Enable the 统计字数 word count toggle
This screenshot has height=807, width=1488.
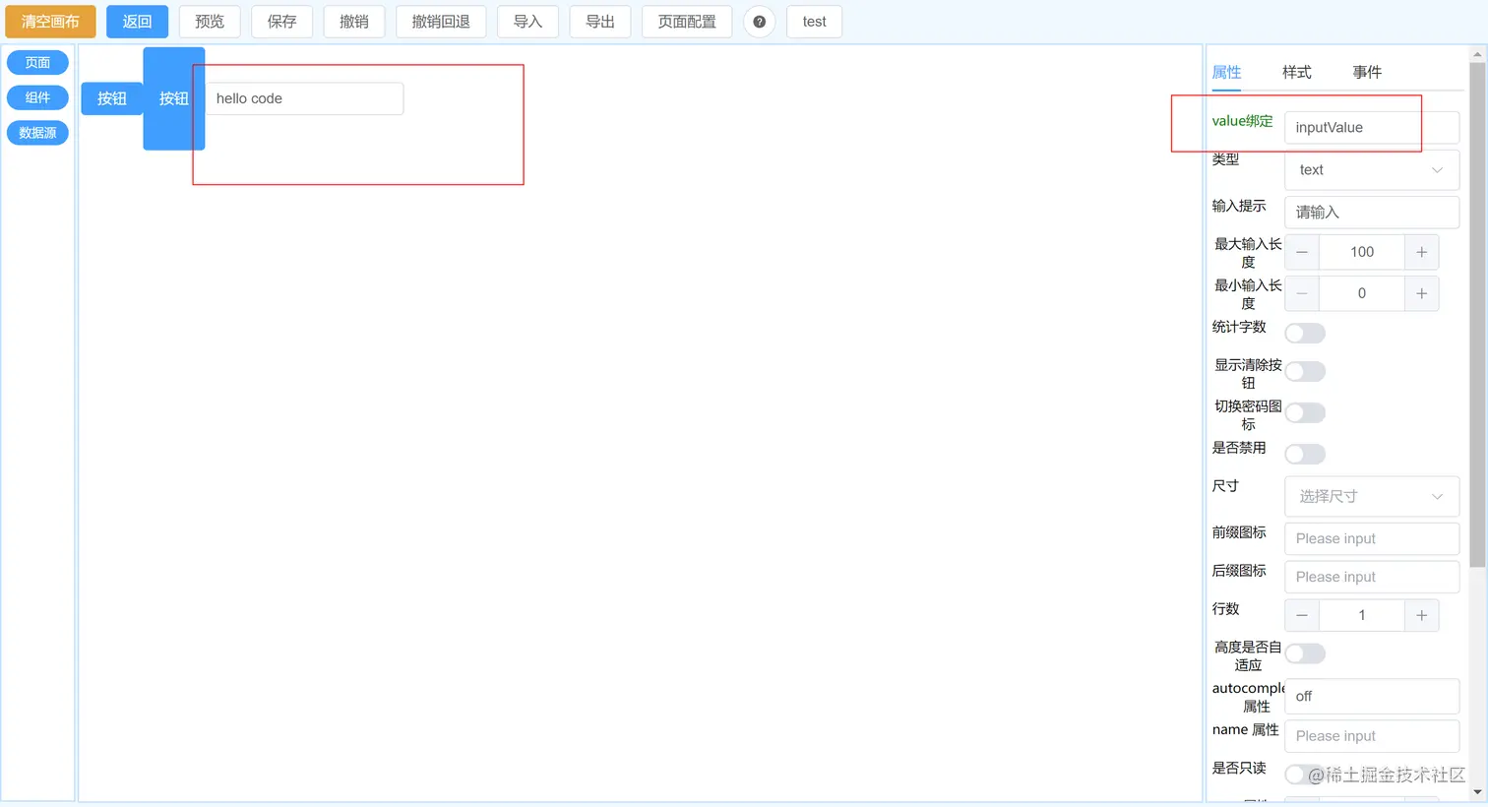click(1304, 333)
